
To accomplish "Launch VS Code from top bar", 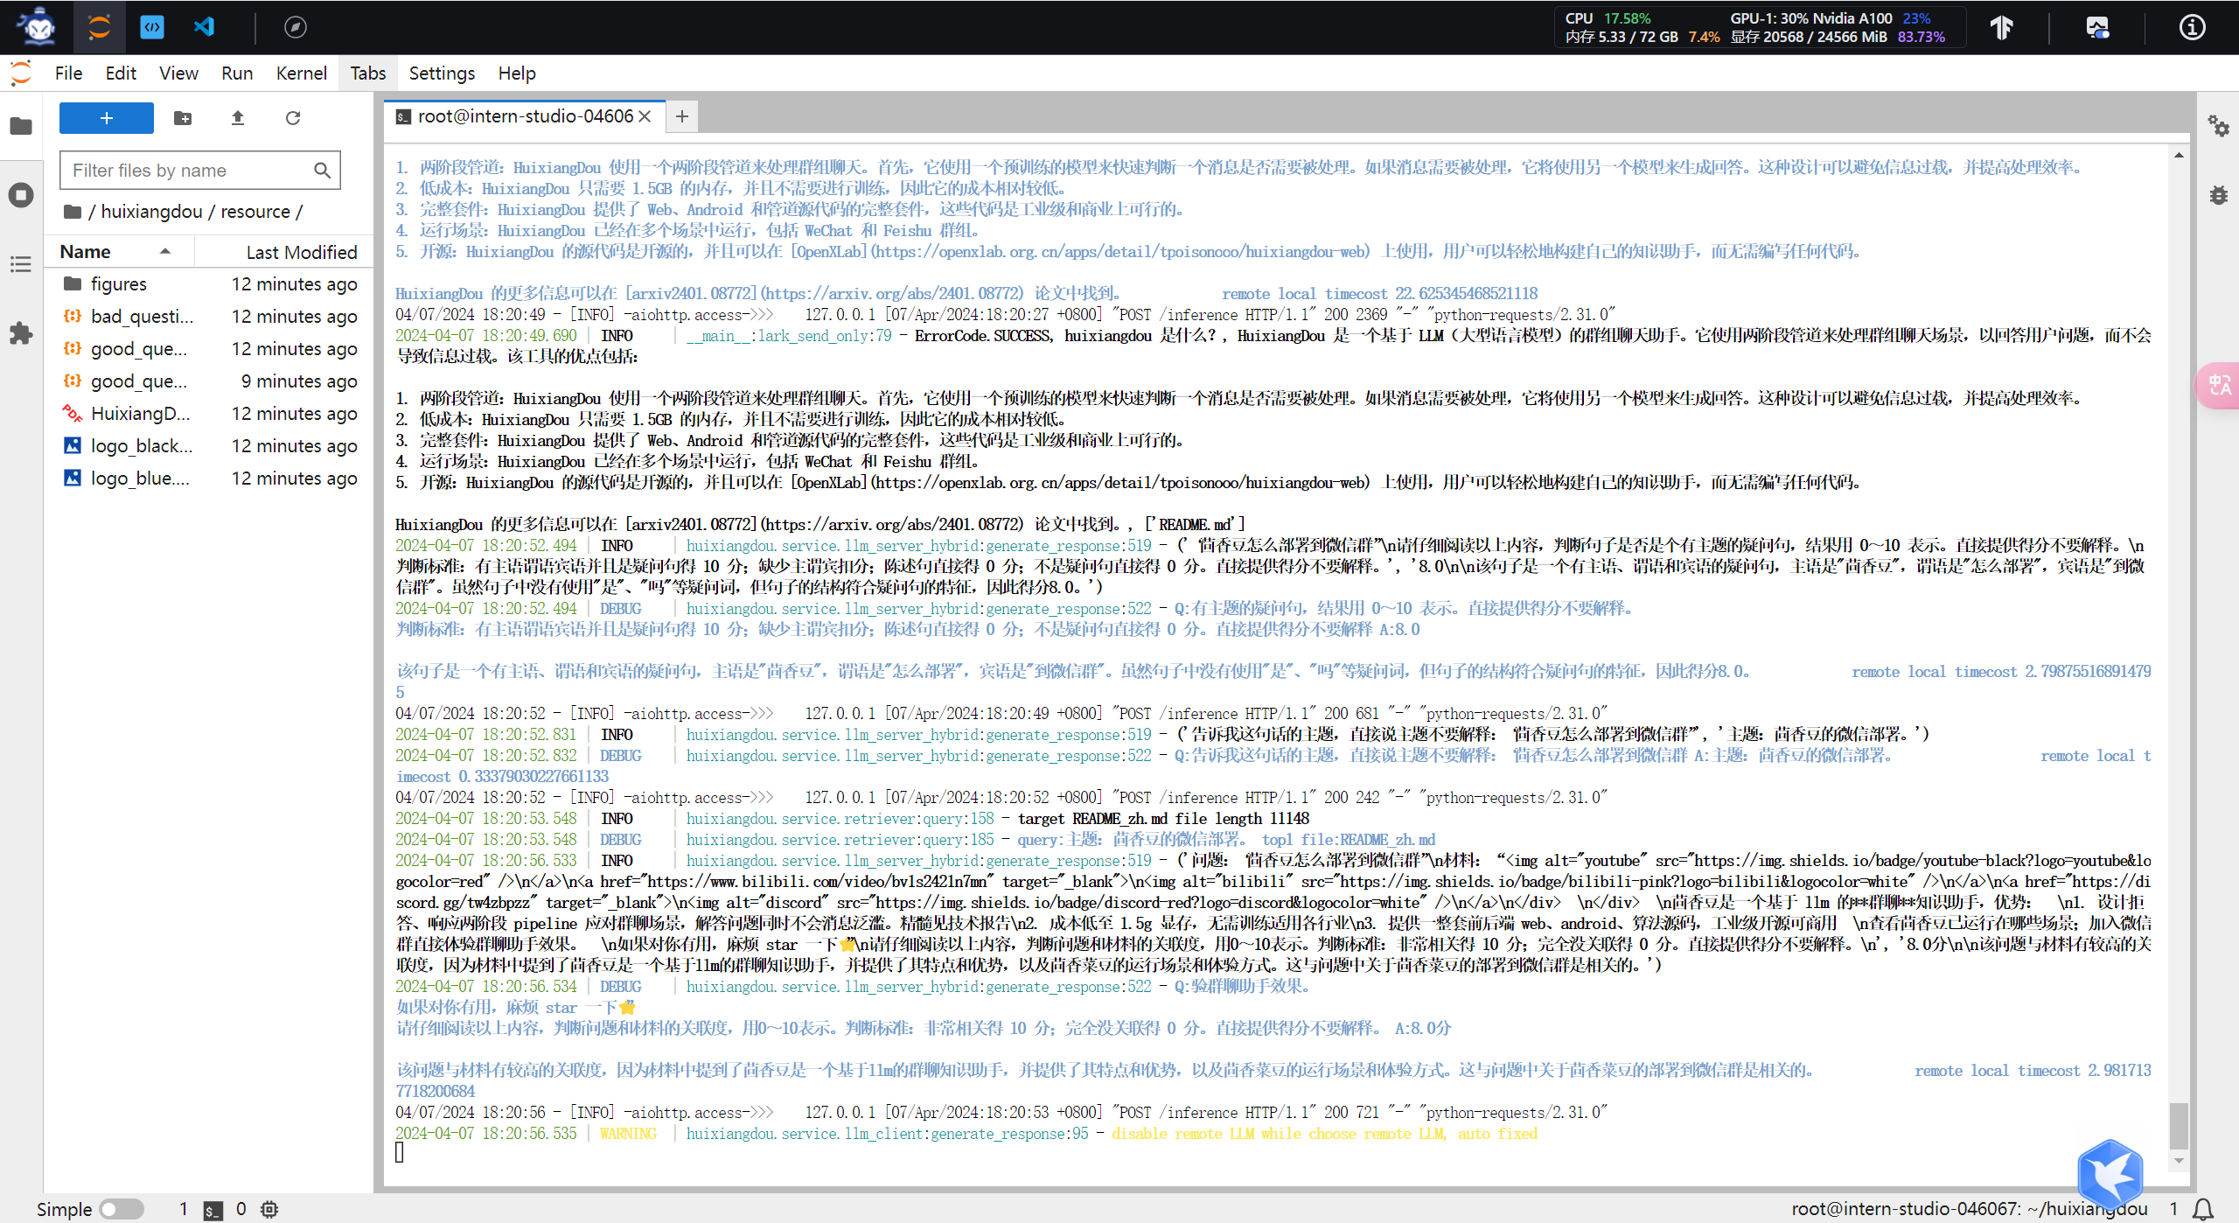I will pyautogui.click(x=204, y=27).
